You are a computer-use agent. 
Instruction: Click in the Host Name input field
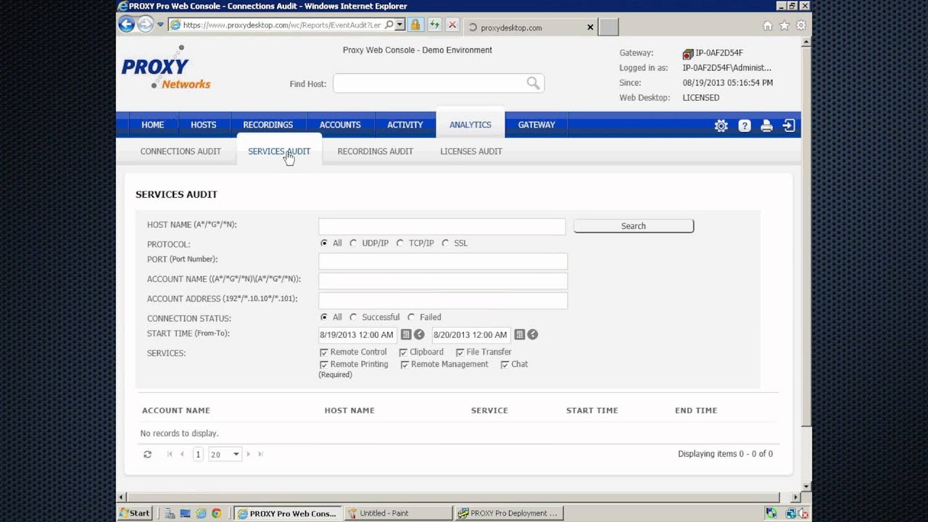442,226
